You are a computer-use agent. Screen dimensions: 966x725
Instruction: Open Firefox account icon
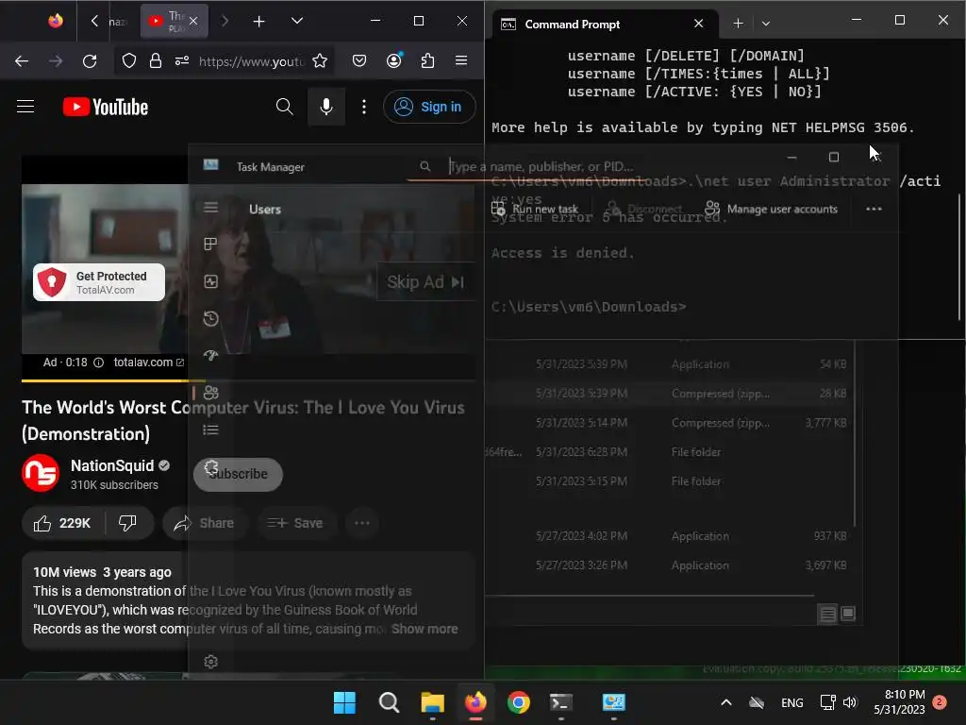pos(394,60)
